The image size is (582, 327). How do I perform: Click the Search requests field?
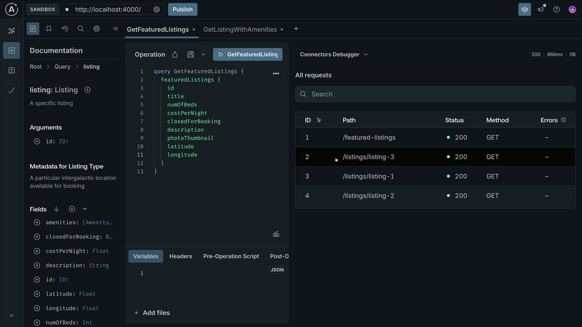[435, 94]
